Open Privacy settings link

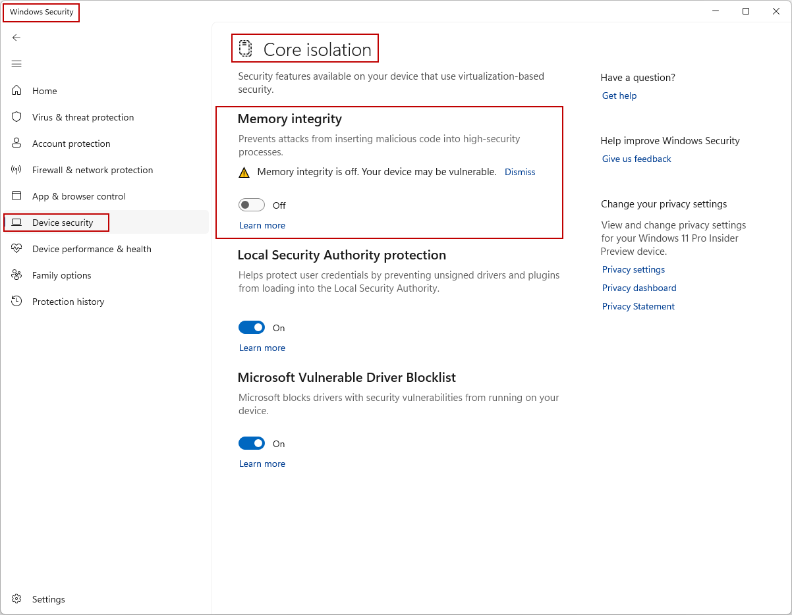(x=633, y=269)
